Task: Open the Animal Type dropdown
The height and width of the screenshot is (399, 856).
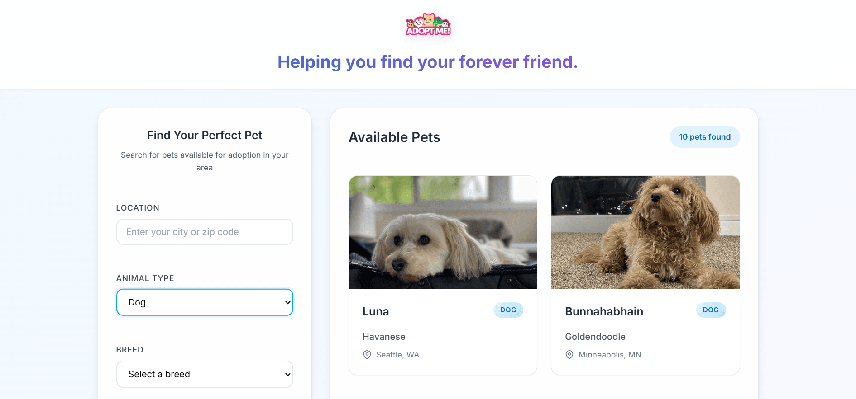Action: [204, 302]
